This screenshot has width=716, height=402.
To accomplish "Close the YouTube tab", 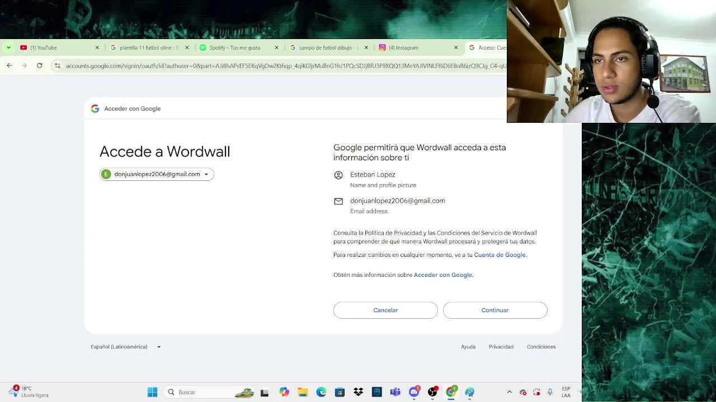I will click(x=97, y=47).
